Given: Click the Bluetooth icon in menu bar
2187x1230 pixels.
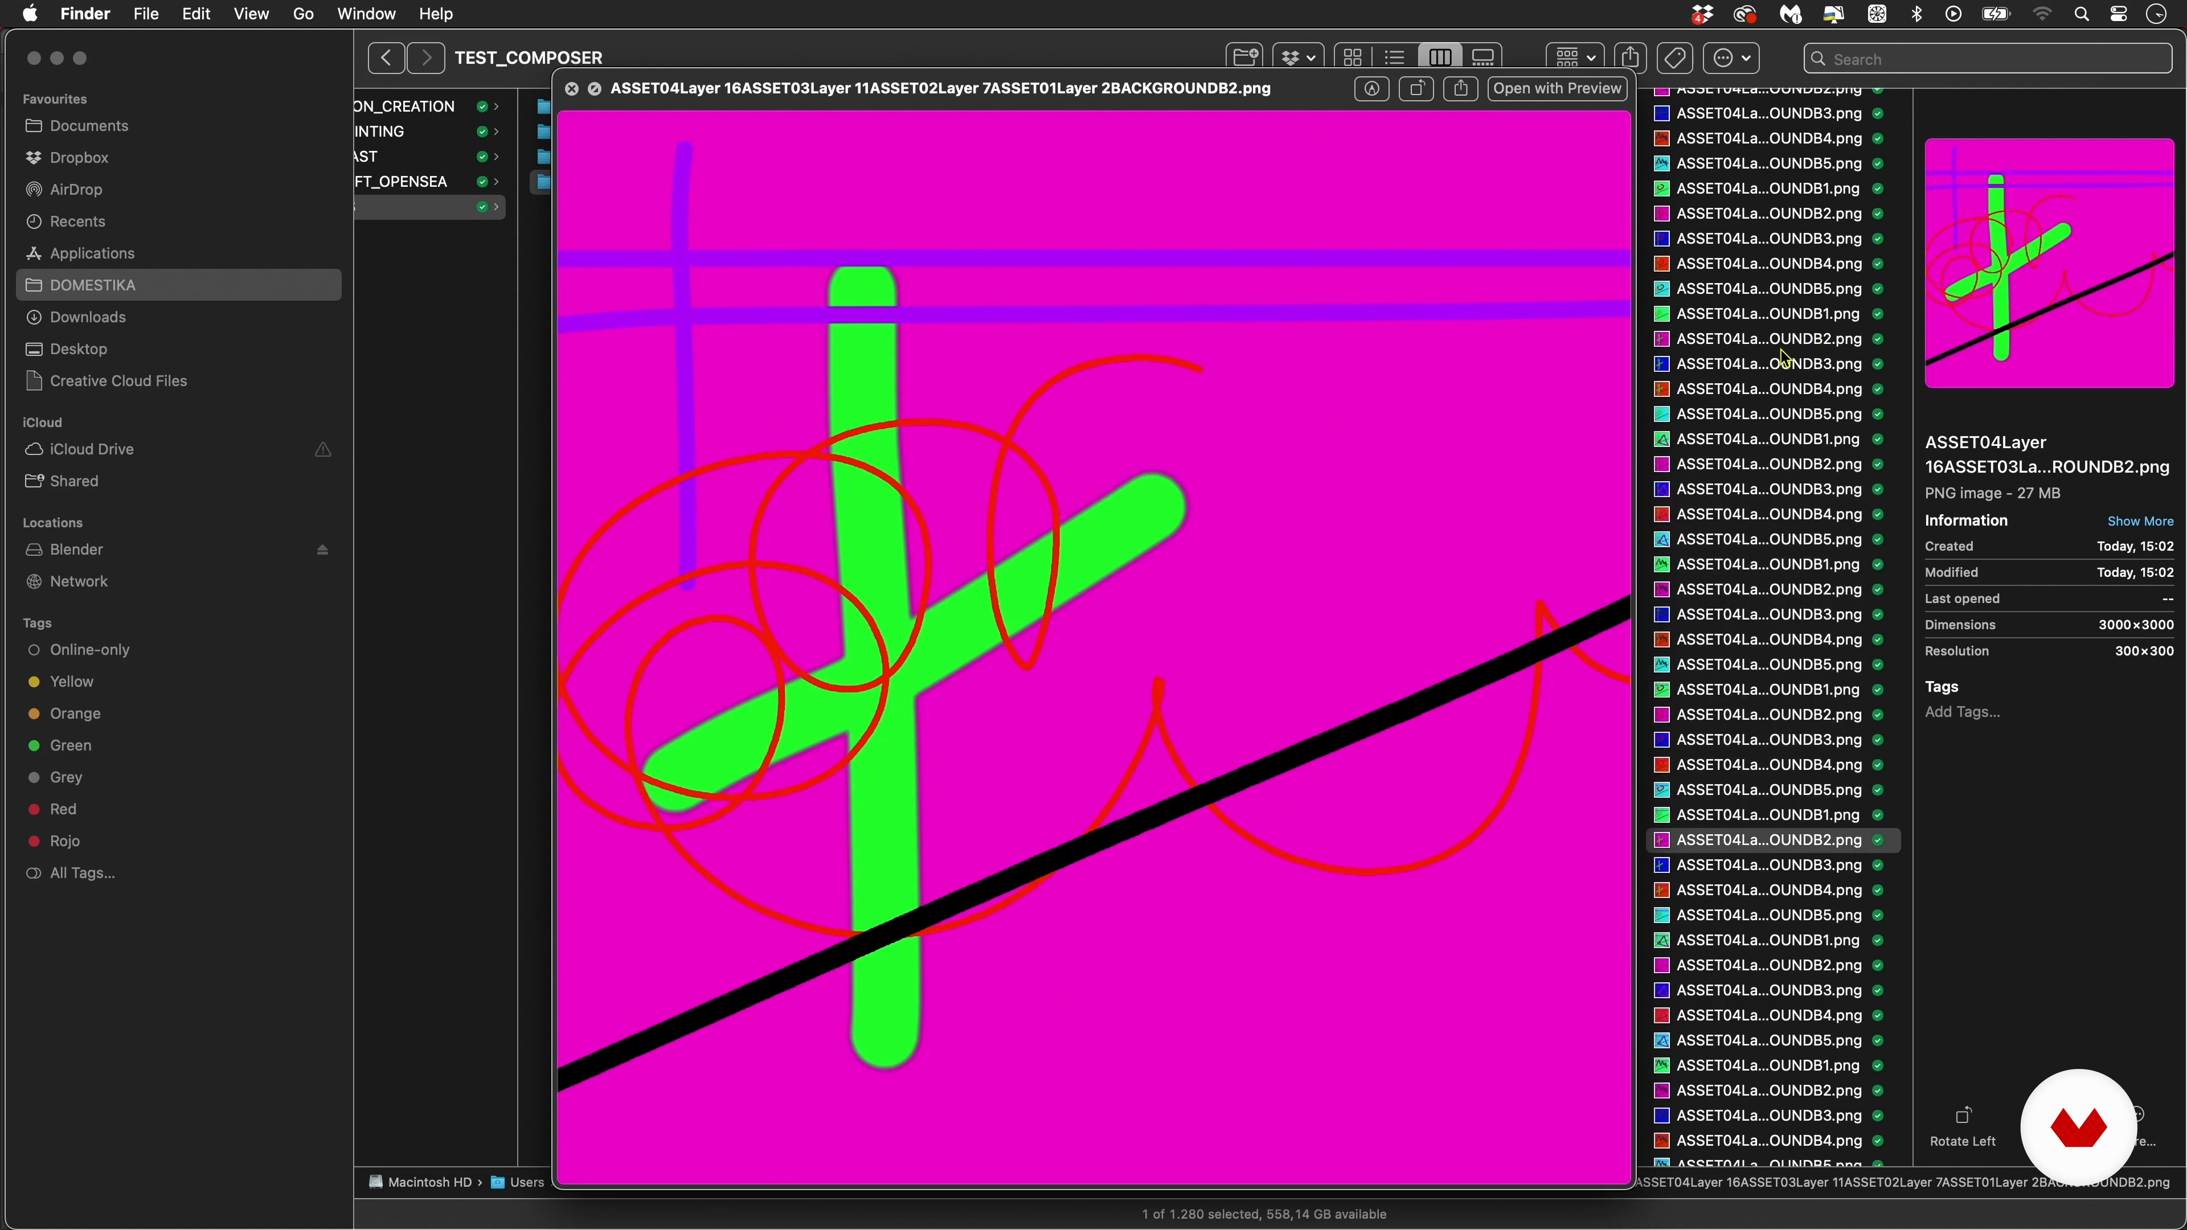Looking at the screenshot, I should 1916,14.
